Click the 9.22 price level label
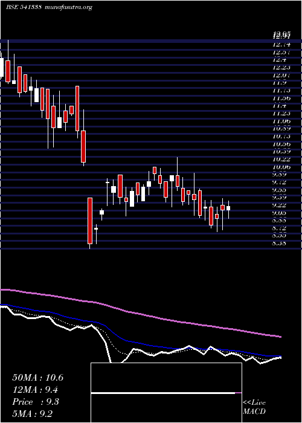This screenshot has height=423, width=302. click(280, 205)
